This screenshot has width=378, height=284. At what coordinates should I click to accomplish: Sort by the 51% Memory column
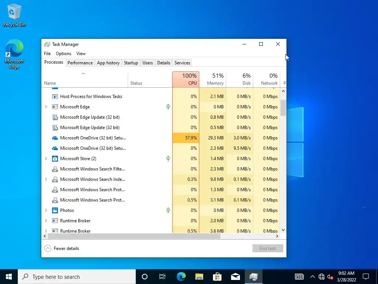[213, 80]
